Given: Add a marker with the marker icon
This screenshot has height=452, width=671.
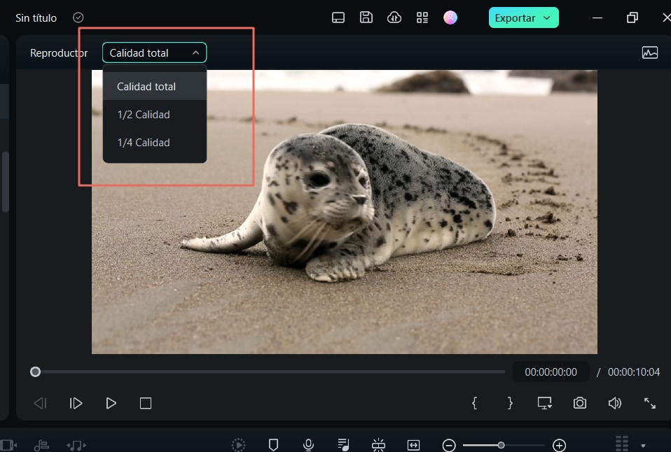Looking at the screenshot, I should pyautogui.click(x=274, y=444).
